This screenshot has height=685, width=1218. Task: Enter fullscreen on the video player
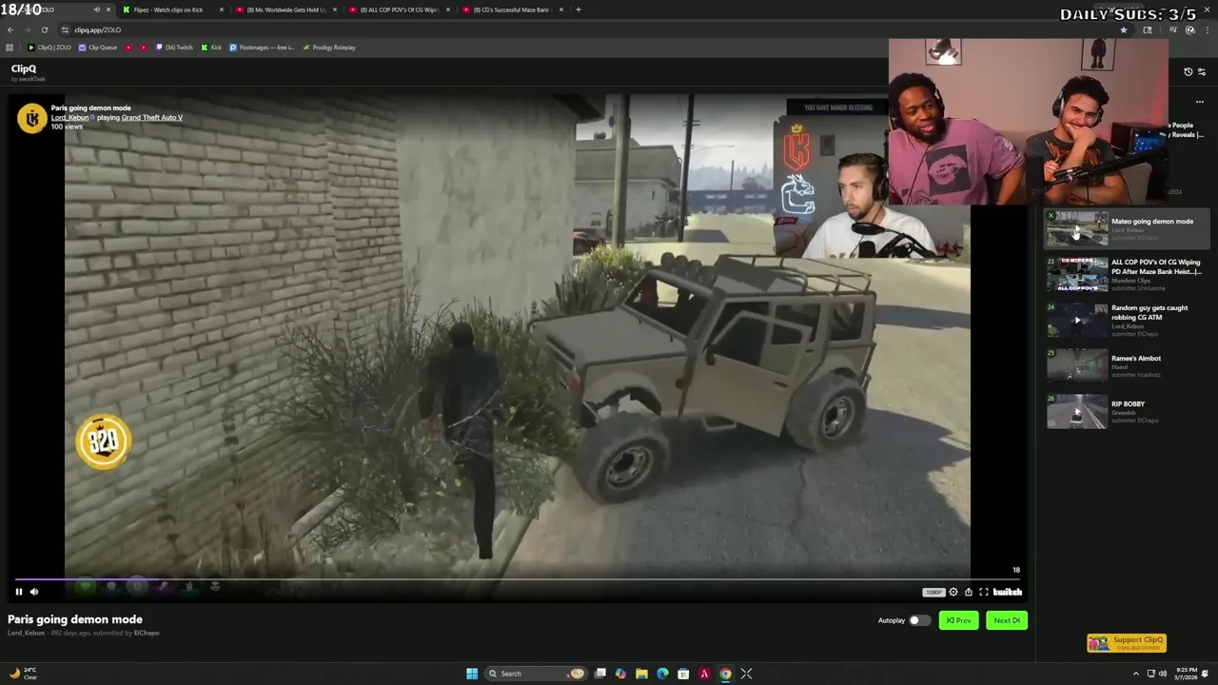984,593
